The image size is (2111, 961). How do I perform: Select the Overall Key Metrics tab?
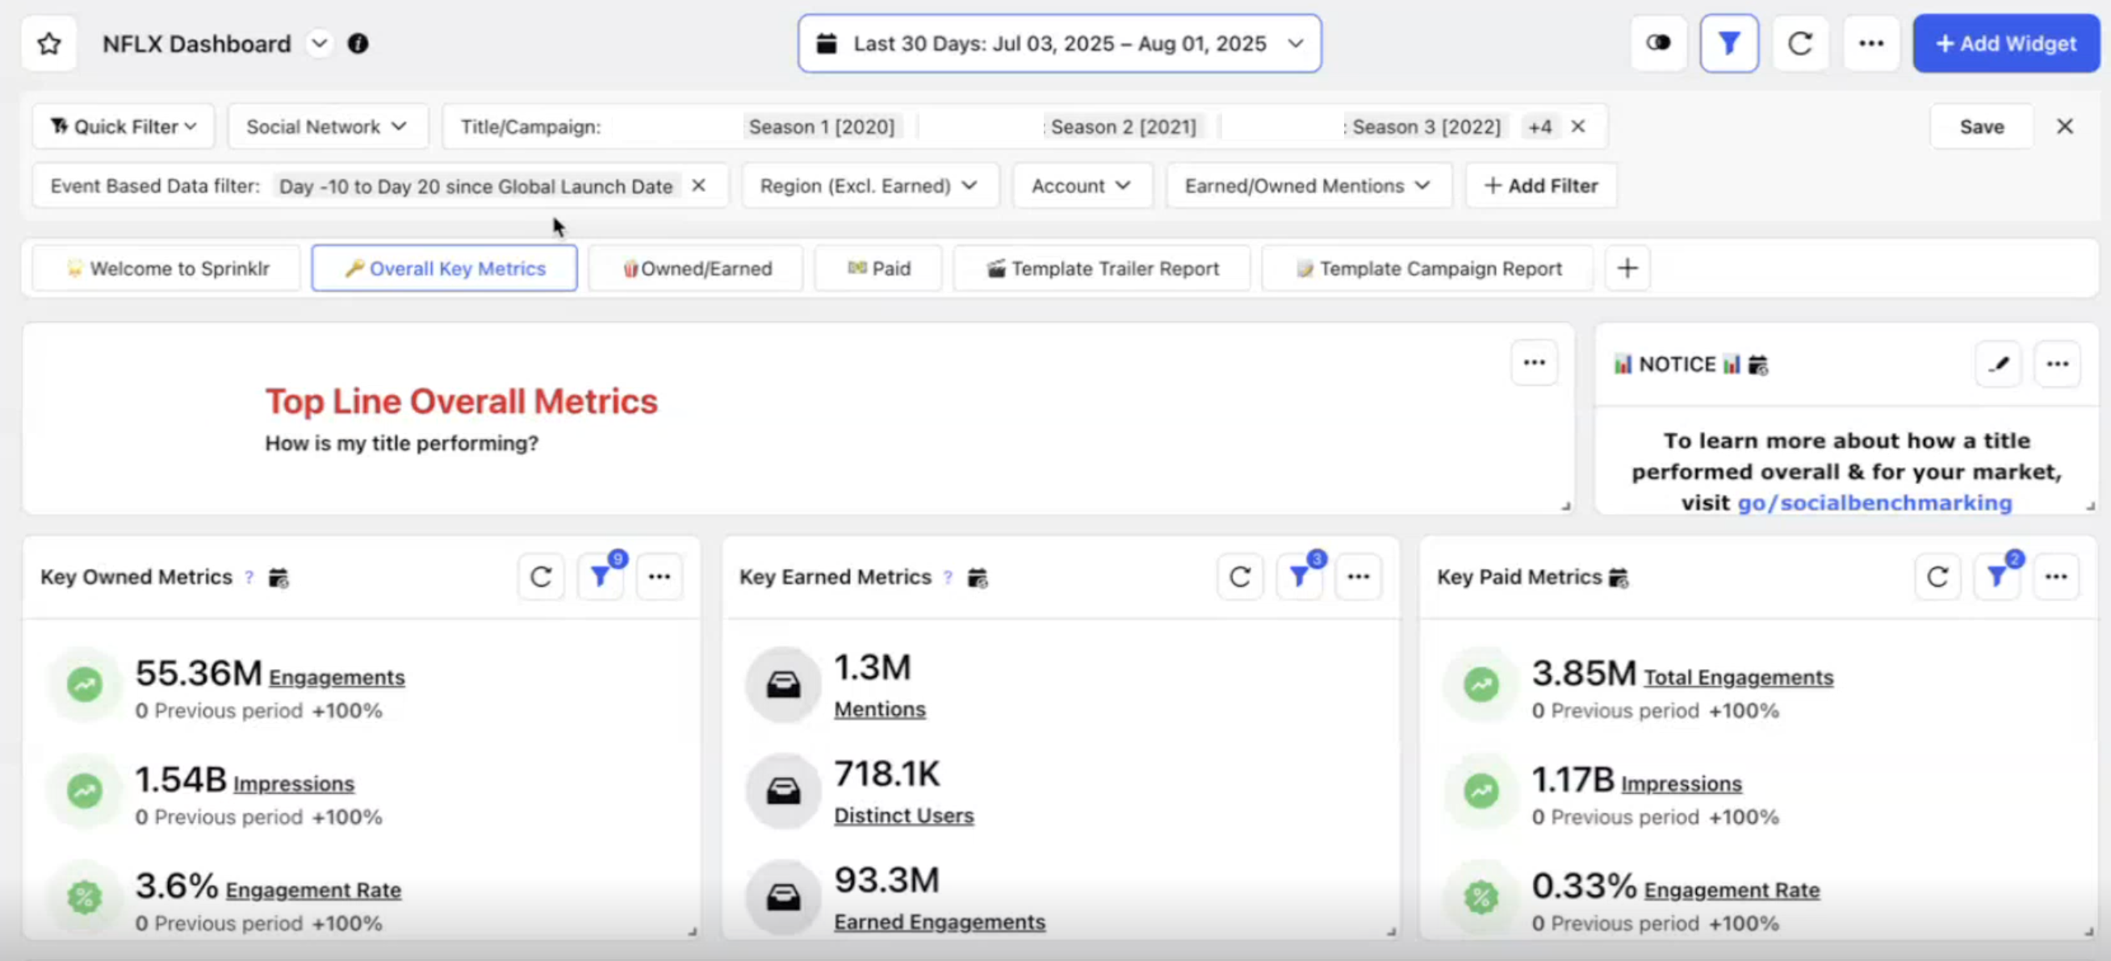[x=444, y=268]
